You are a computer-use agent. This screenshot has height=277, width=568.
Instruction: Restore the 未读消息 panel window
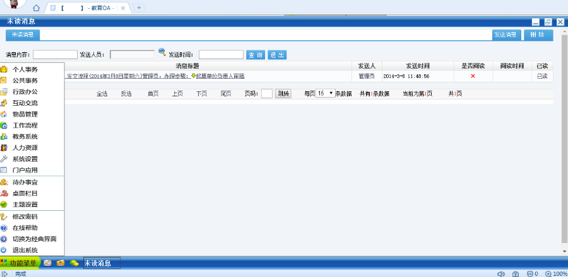pos(548,21)
